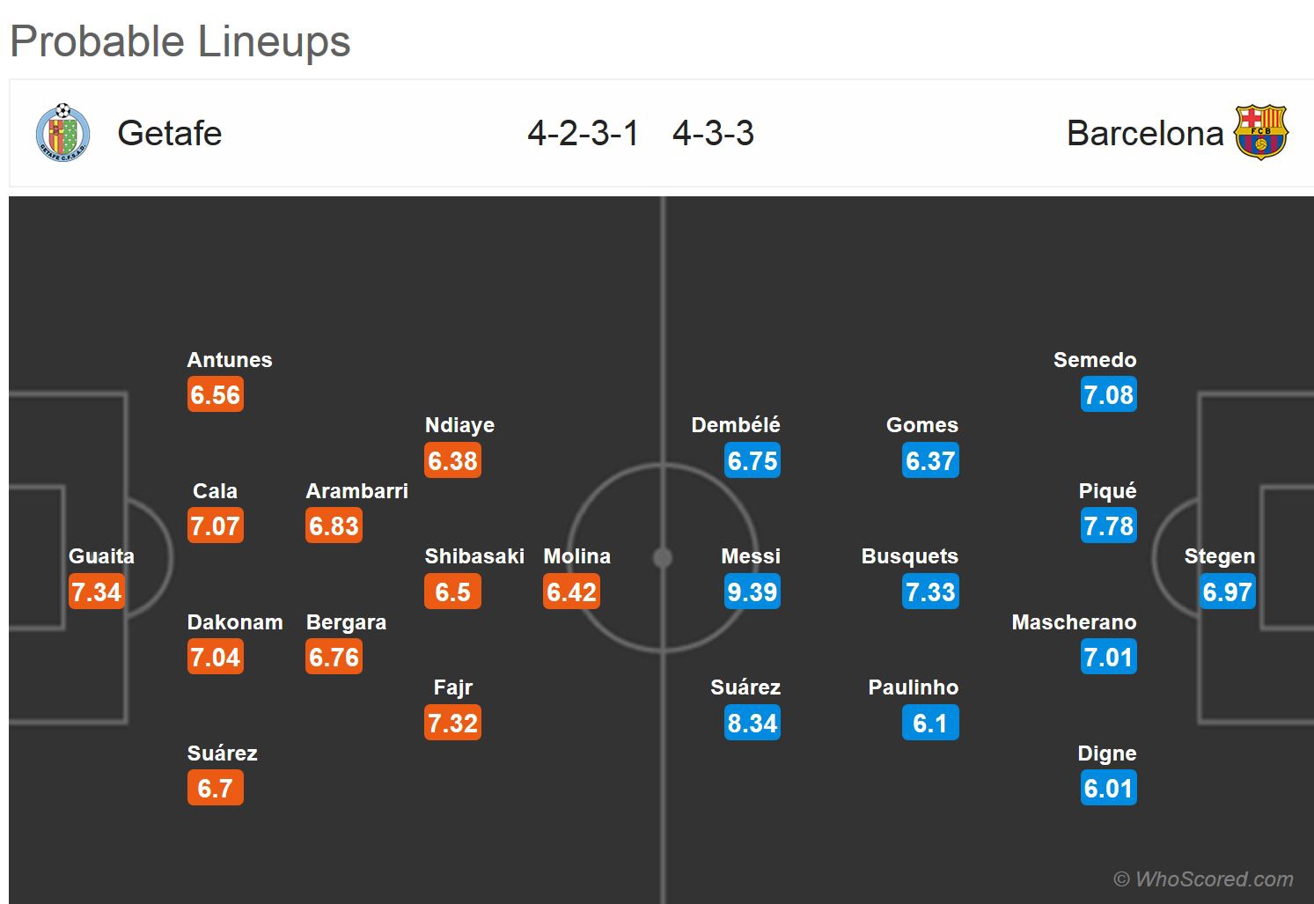Open the Getafe team name link
The image size is (1314, 904).
tap(170, 134)
